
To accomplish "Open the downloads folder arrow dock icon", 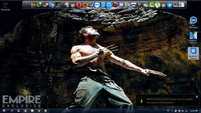I will click(x=67, y=5).
